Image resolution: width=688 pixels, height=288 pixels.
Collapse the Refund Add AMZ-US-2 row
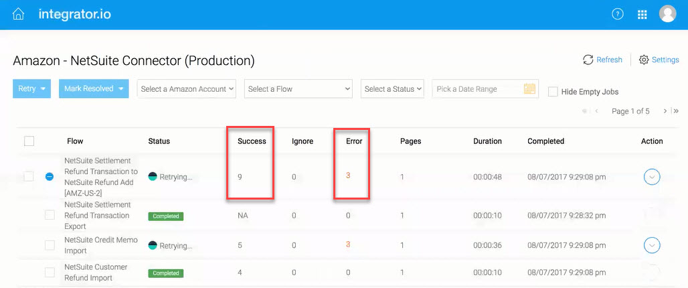coord(50,177)
